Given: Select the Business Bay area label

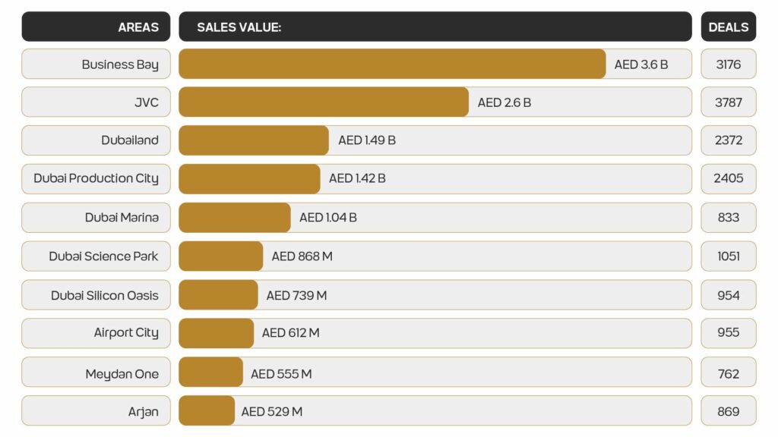Looking at the screenshot, I should (x=120, y=64).
